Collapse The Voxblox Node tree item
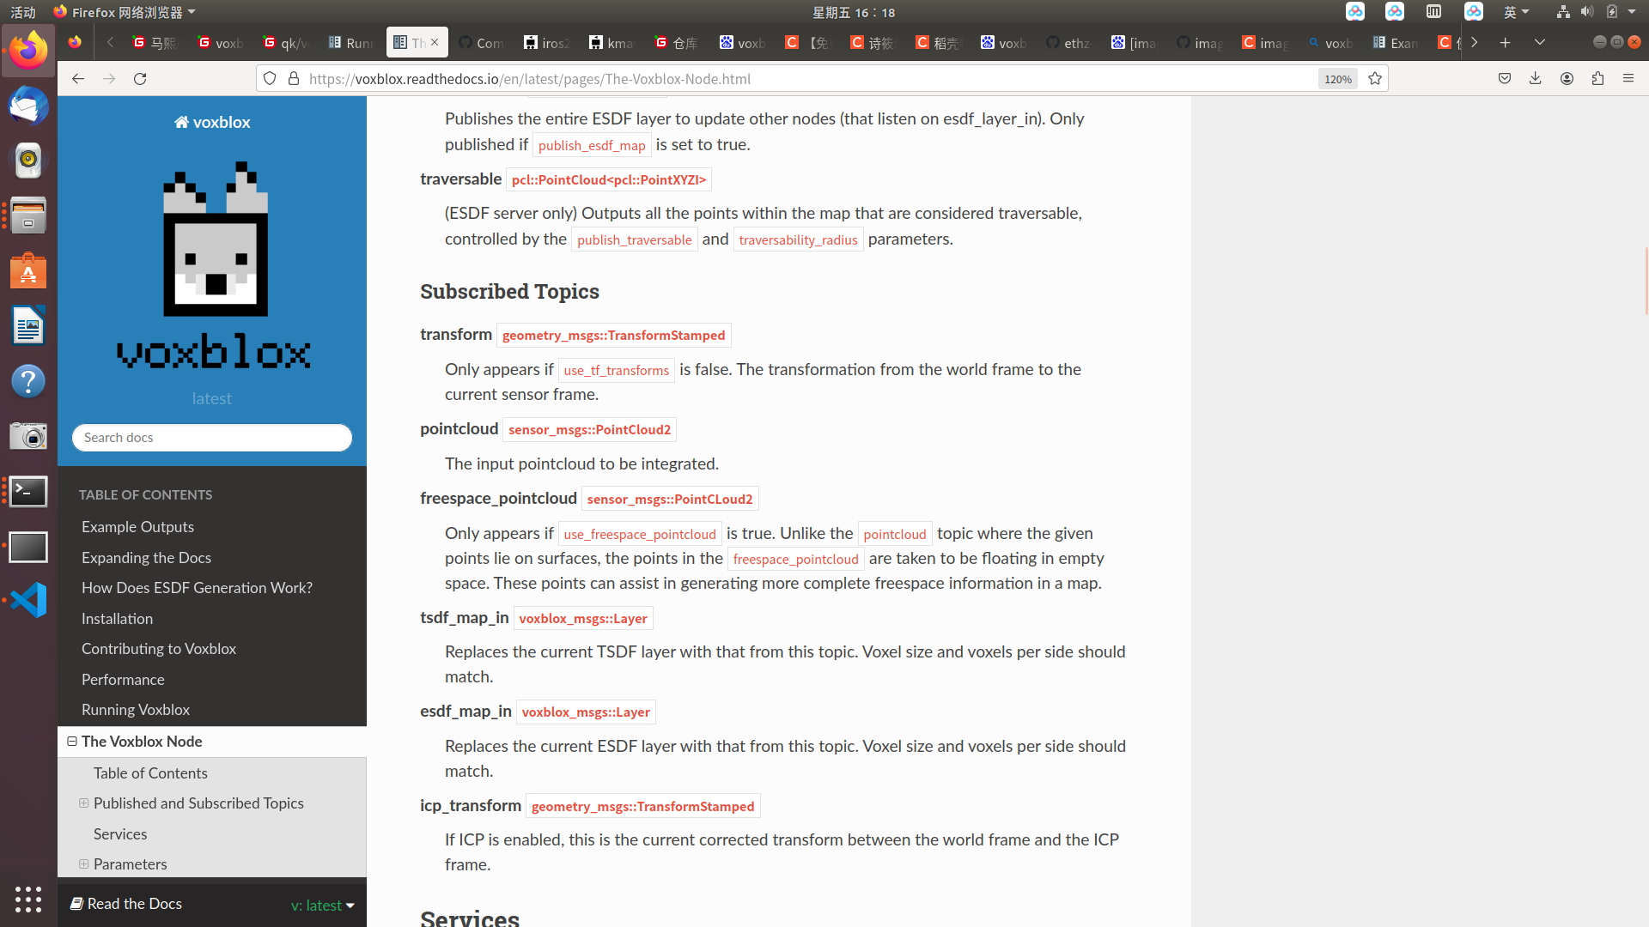The image size is (1649, 927). [x=72, y=742]
